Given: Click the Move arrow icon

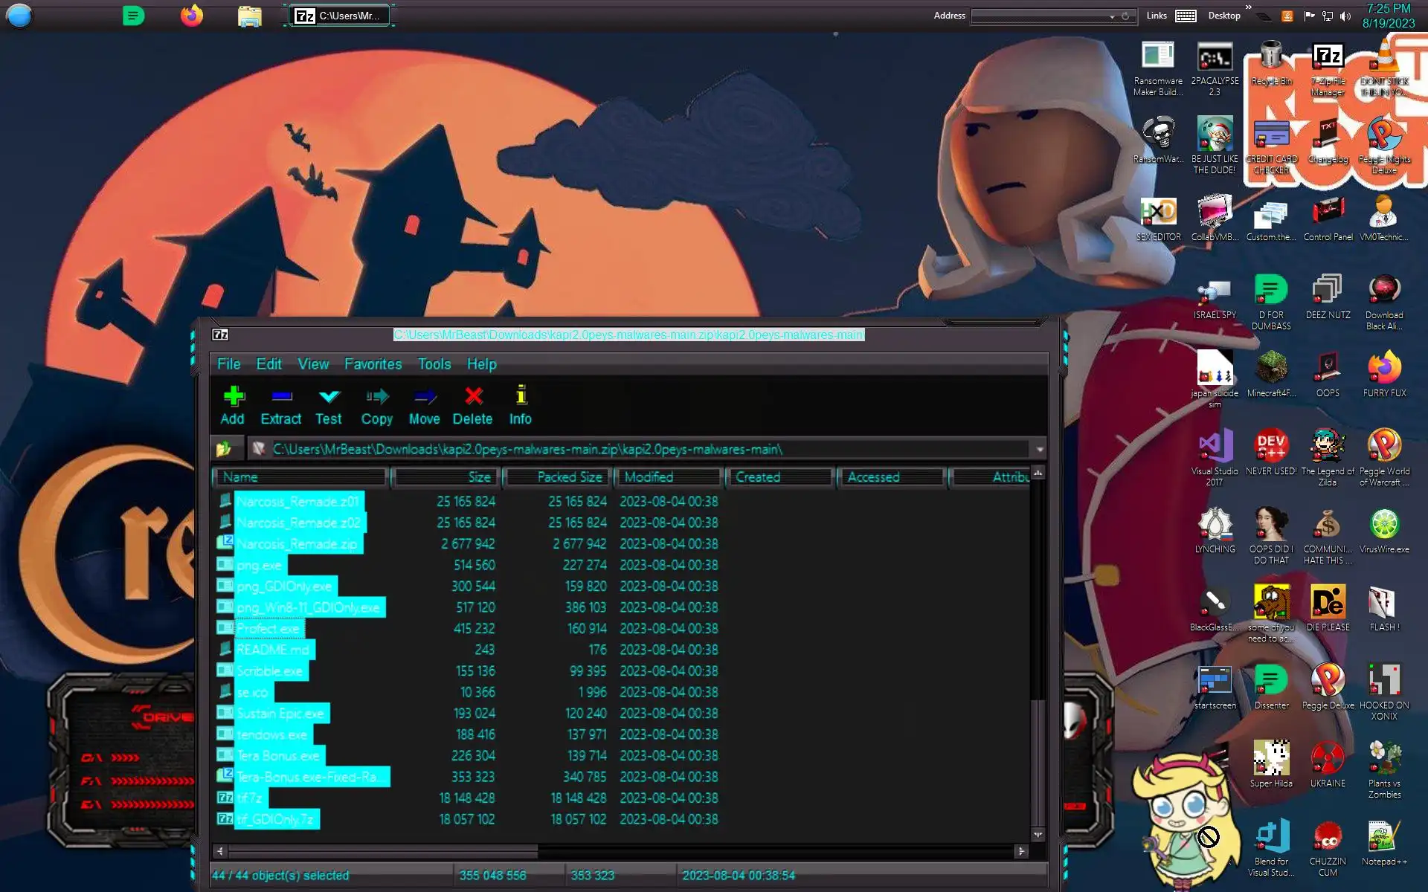Looking at the screenshot, I should coord(424,396).
